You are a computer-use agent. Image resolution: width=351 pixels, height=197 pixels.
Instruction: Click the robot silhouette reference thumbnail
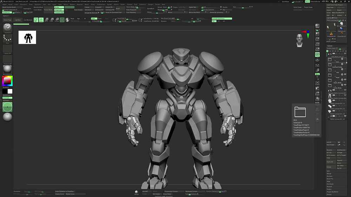(x=27, y=38)
